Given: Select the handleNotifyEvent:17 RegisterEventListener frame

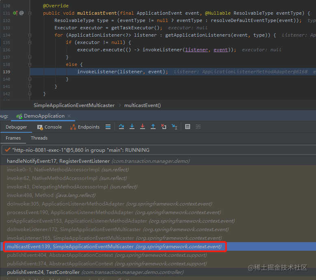Looking at the screenshot, I should coord(158,161).
